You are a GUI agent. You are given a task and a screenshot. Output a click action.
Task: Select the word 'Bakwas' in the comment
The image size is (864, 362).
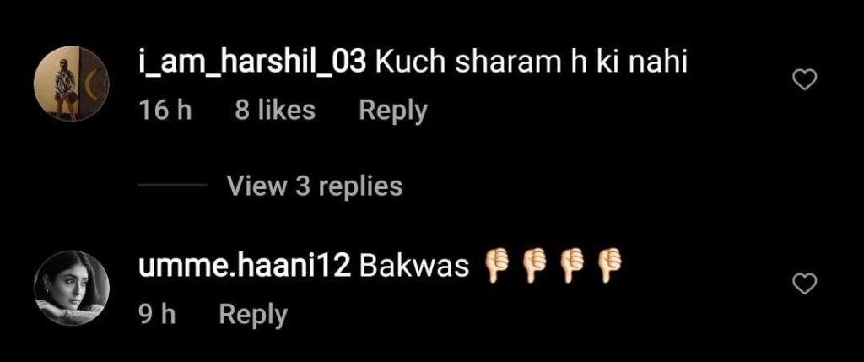(414, 267)
